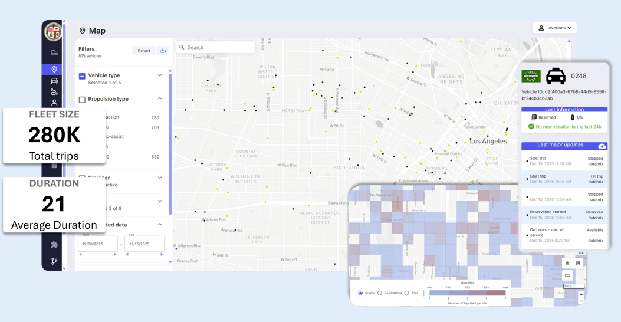
Task: Reset all filters with Reset button
Action: (144, 51)
